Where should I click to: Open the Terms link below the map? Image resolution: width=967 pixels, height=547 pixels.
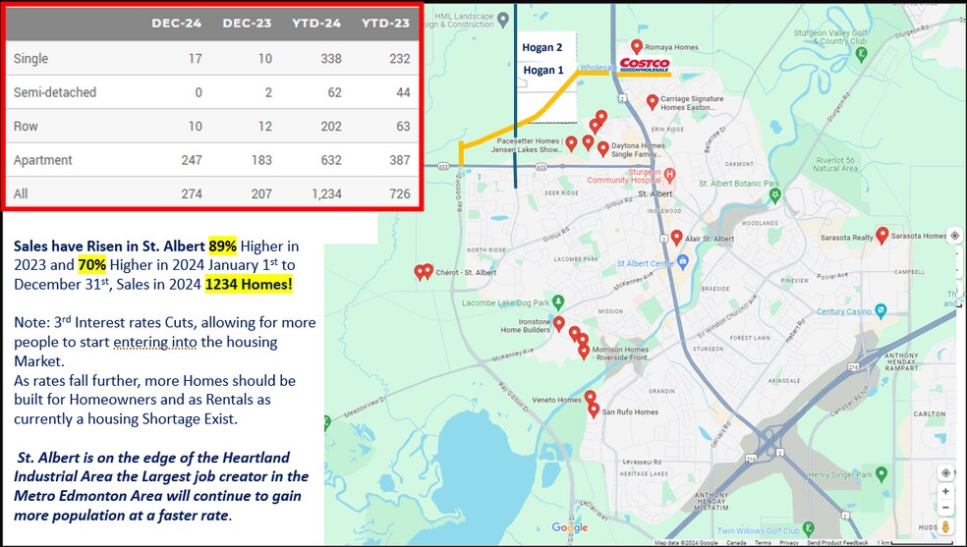(x=763, y=542)
